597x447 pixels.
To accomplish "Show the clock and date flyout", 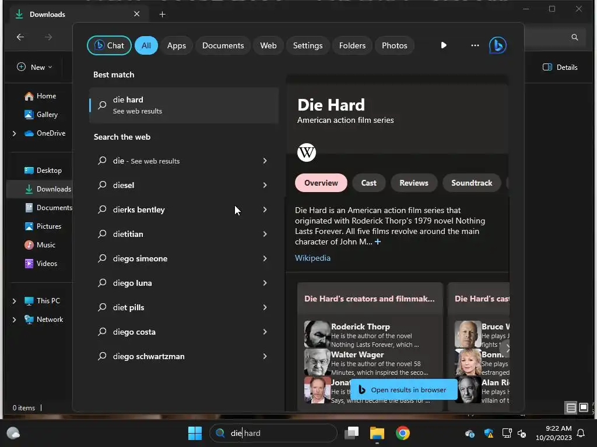I will tap(554, 433).
